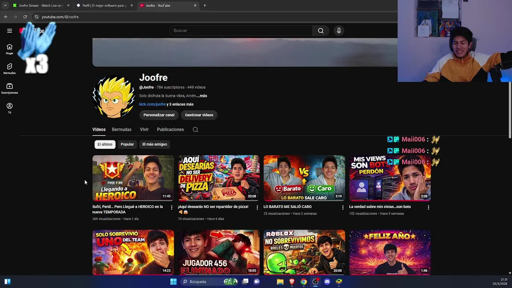Open BlueStacks from taskbar
Viewport: 512px width, 288px height.
(x=339, y=282)
